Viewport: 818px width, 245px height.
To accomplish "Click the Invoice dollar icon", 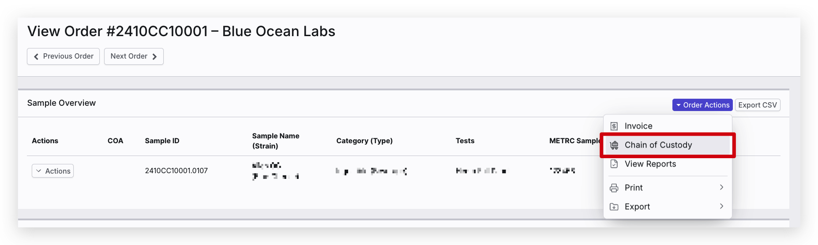I will tap(614, 126).
